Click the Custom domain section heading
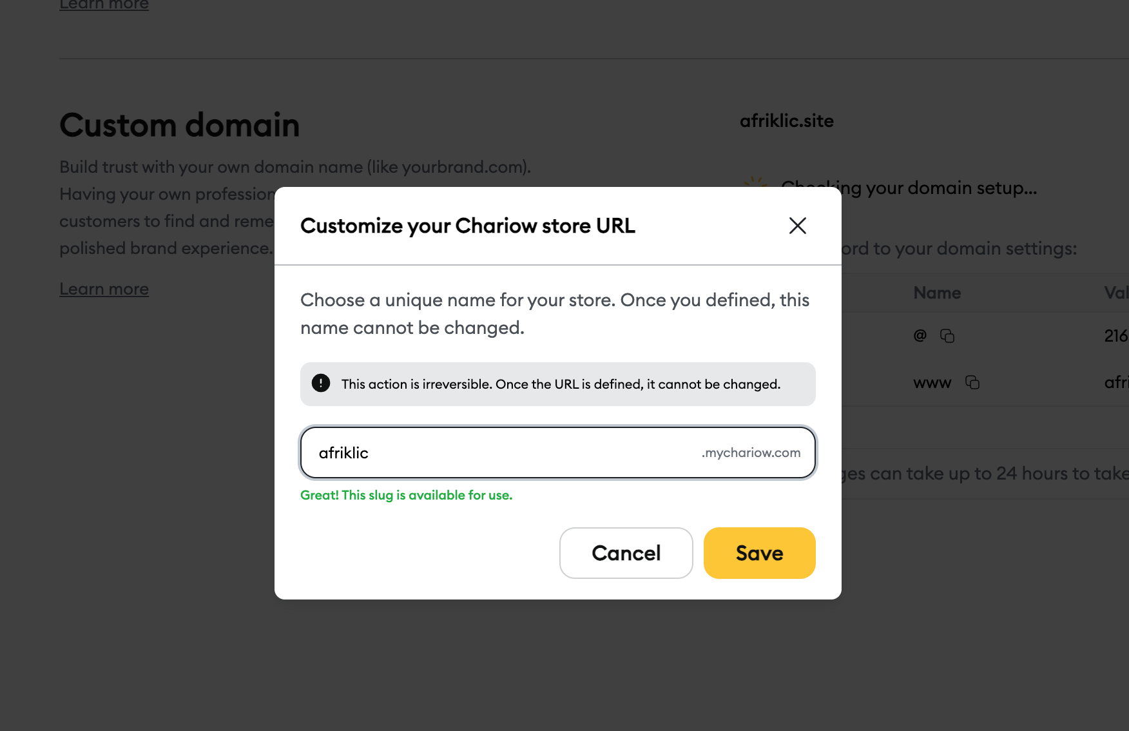Screen dimensions: 1129x731 [179, 125]
